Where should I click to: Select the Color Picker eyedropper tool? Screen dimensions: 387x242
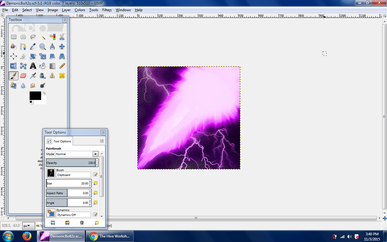[x=33, y=47]
